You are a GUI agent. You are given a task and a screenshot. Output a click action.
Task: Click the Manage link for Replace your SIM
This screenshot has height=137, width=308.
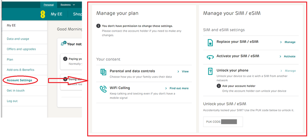pos(290,42)
